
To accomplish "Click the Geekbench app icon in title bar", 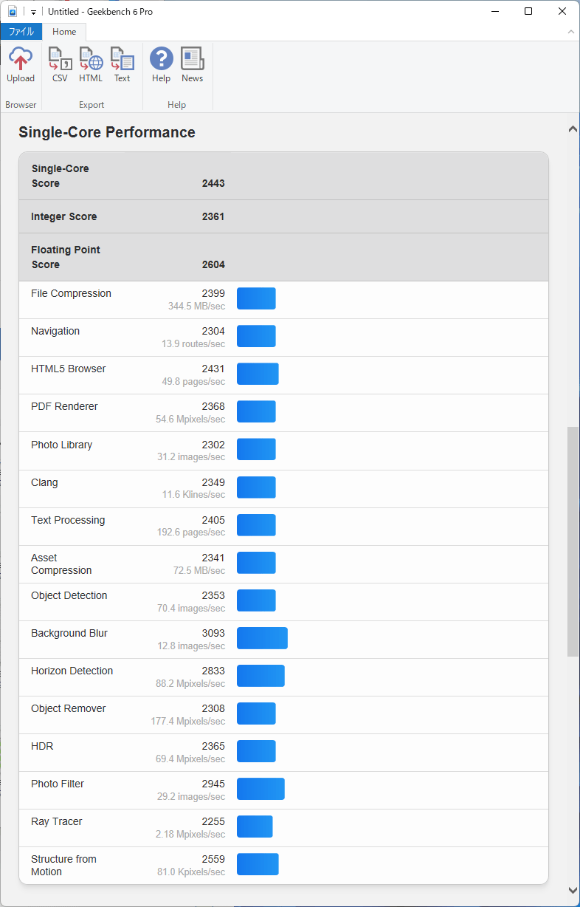I will pyautogui.click(x=13, y=12).
